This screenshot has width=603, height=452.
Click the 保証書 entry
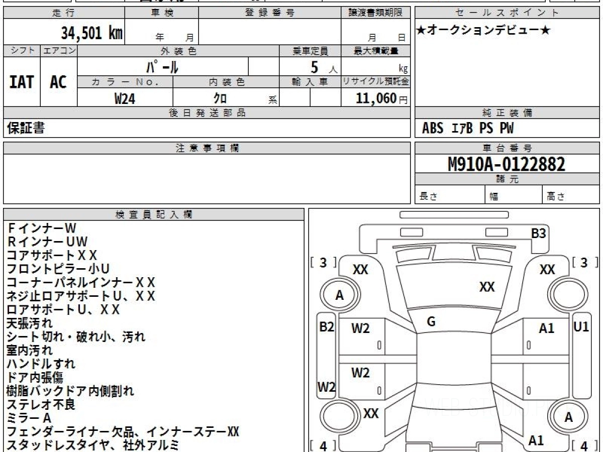(26, 128)
